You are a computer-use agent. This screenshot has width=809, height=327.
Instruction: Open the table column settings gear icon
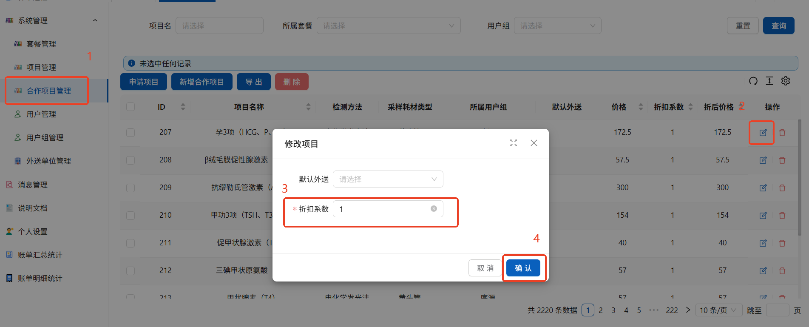click(786, 81)
